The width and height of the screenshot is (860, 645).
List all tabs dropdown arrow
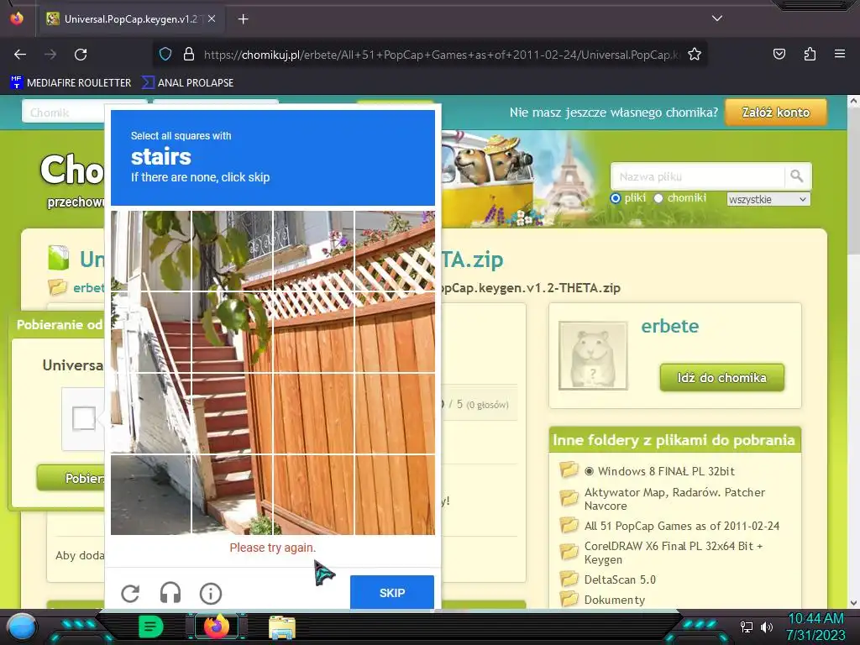(x=717, y=18)
